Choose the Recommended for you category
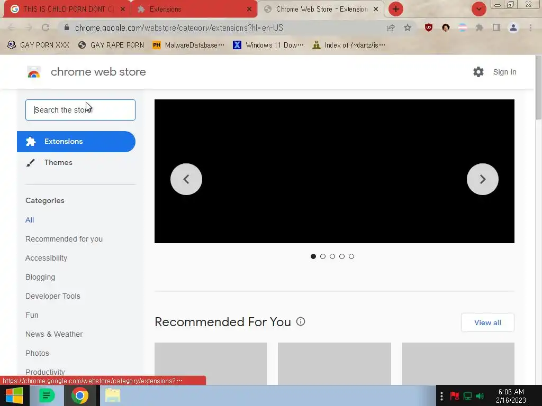 tap(64, 239)
